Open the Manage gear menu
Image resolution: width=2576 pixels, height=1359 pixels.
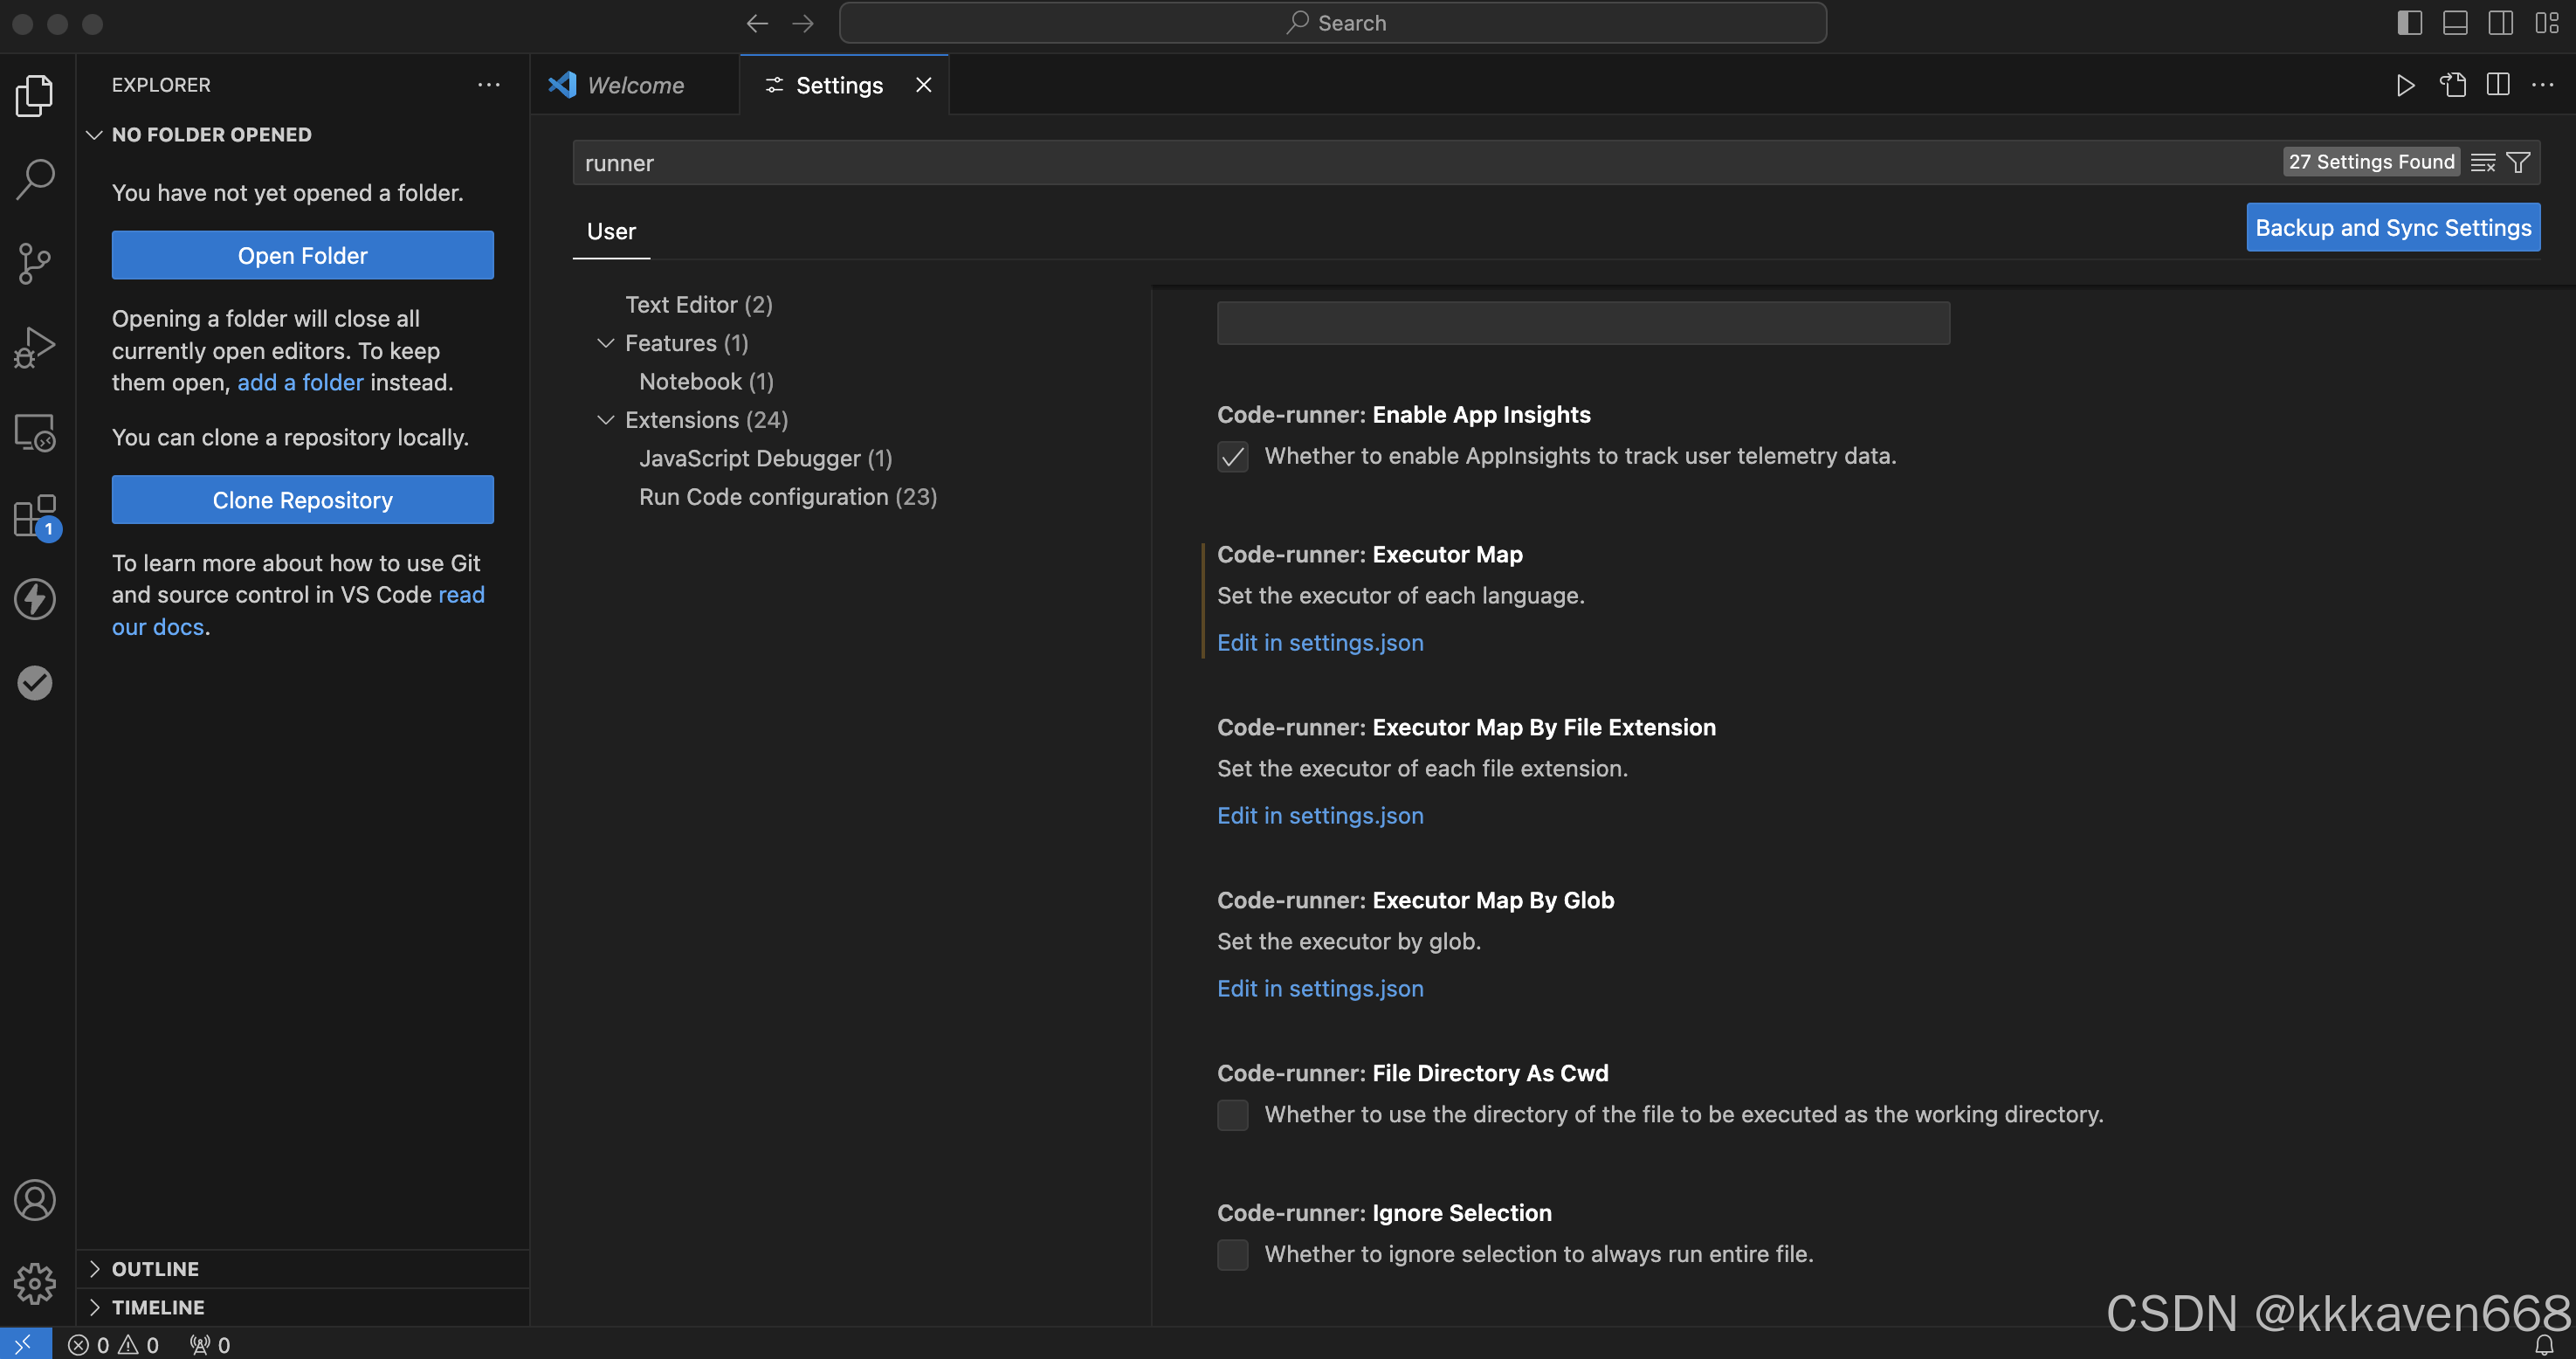coord(35,1283)
